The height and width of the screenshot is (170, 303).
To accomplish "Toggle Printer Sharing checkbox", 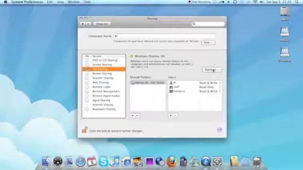I will click(87, 74).
